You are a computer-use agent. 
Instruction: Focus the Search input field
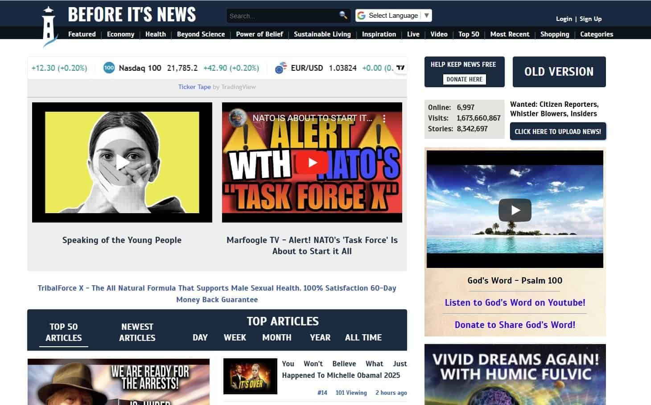[x=282, y=16]
